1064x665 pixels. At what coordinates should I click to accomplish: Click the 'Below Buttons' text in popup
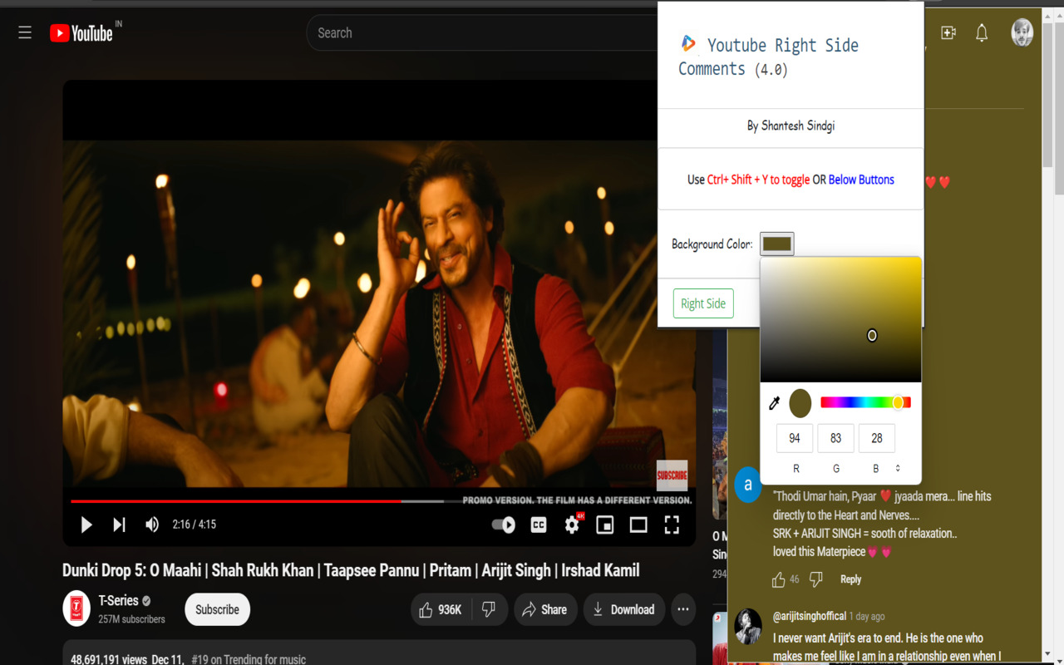[861, 180]
